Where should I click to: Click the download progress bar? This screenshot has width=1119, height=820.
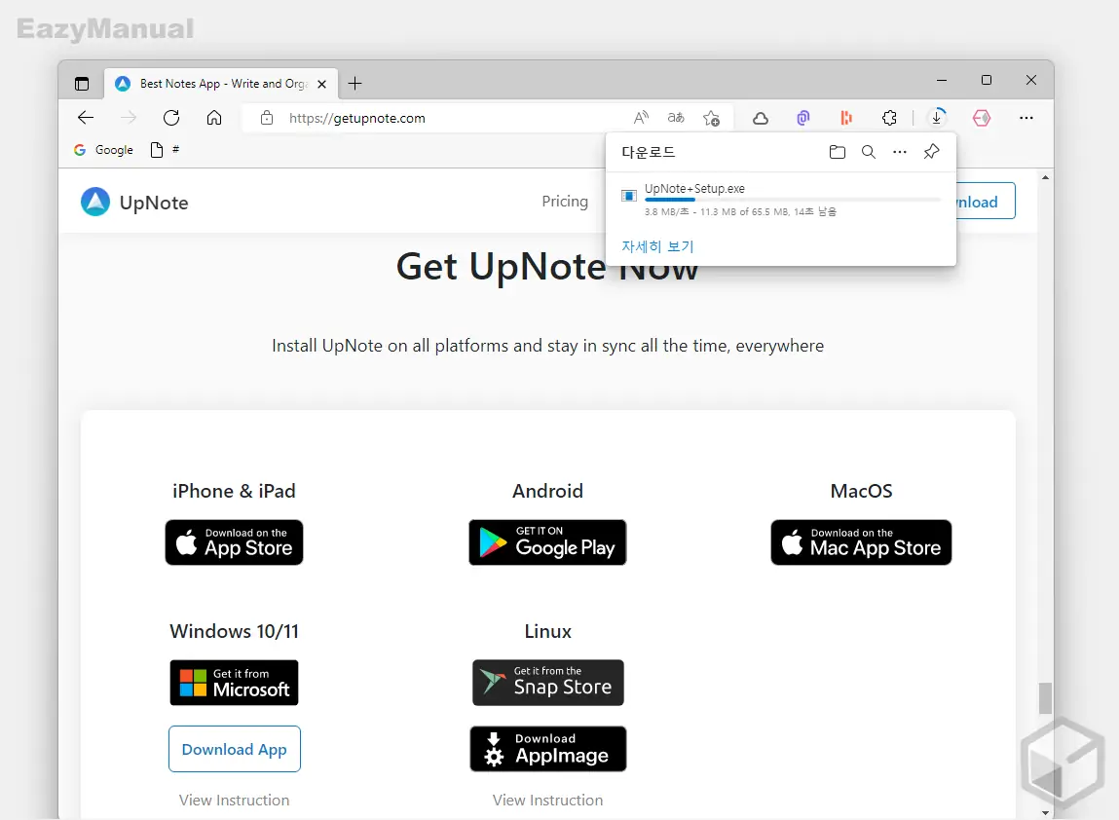pyautogui.click(x=792, y=200)
